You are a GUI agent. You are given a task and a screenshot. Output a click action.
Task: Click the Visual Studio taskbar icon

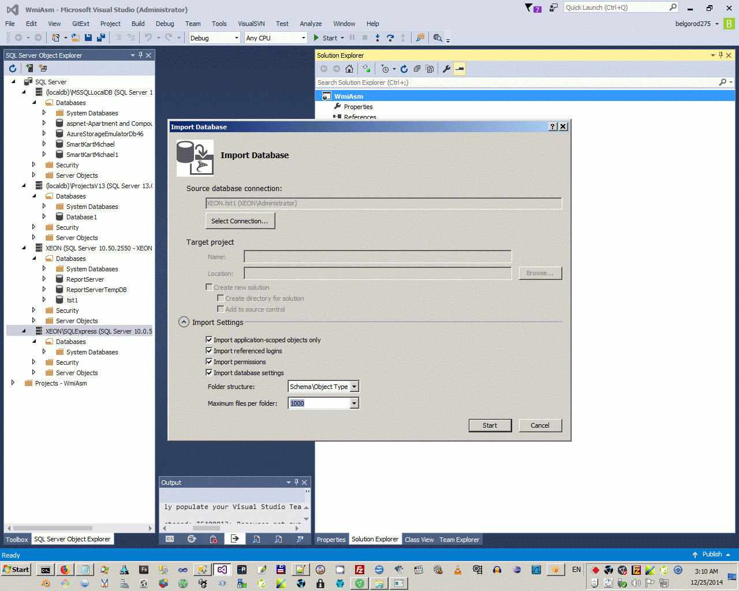click(x=222, y=570)
